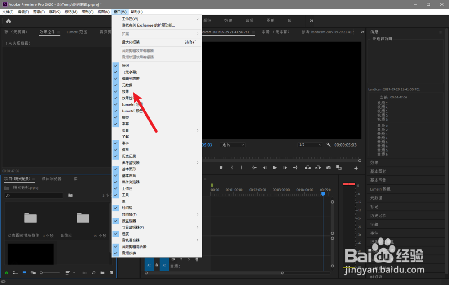The height and width of the screenshot is (285, 449).
Task: Click timeline playhead at 00:05:00
Action: coord(323,194)
